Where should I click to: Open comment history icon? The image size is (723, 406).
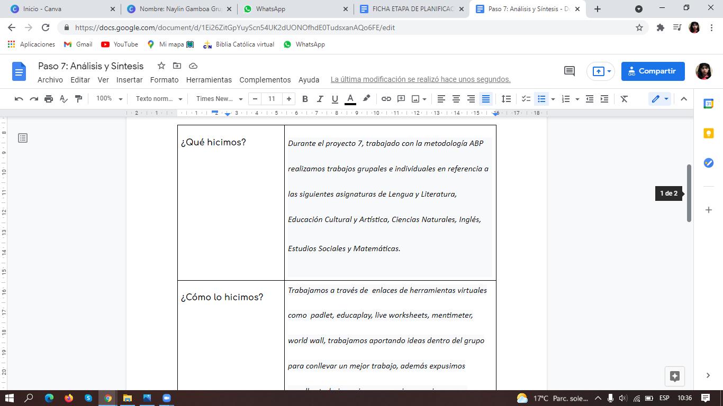pos(570,71)
